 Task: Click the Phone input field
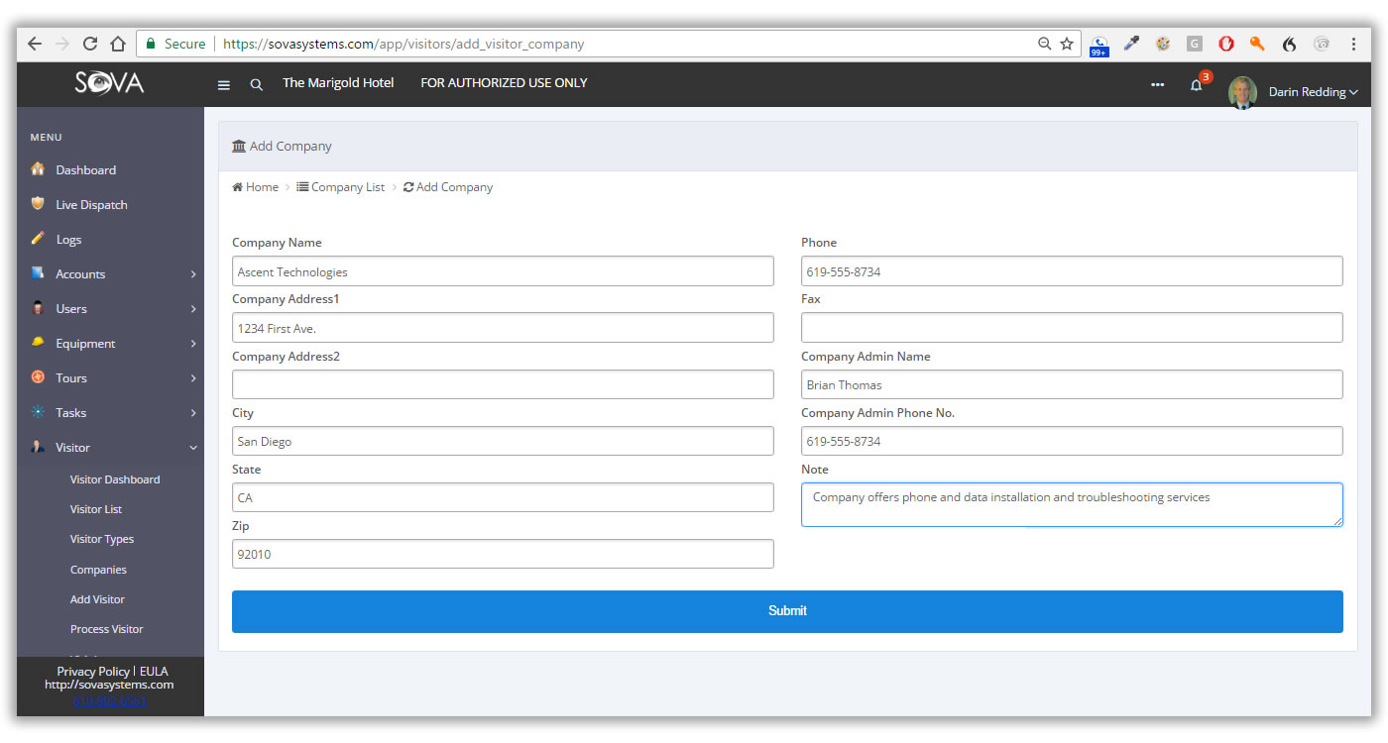(1072, 271)
